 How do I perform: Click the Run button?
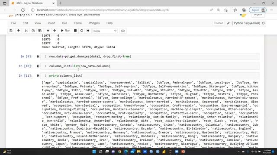(65, 31)
